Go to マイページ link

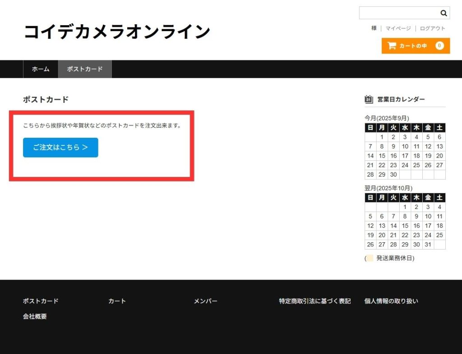398,28
